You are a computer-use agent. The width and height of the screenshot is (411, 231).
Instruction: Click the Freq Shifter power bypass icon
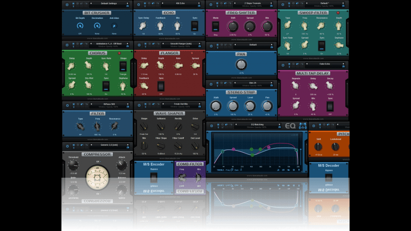[211, 4]
